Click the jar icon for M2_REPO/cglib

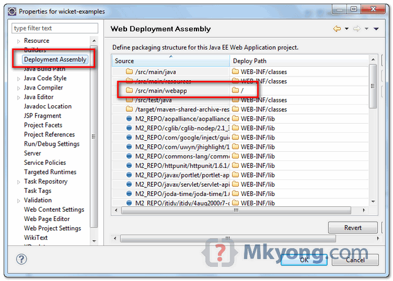coord(129,128)
